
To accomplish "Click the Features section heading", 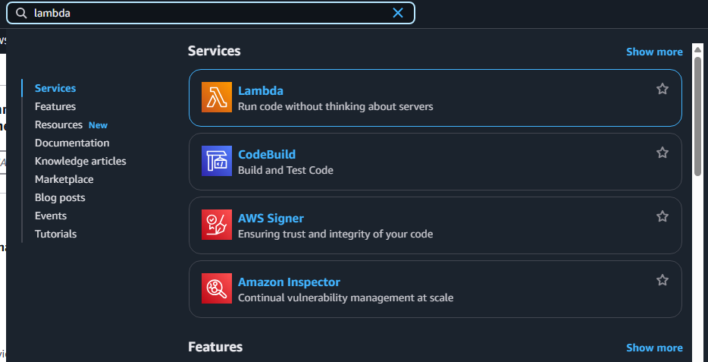I will [x=215, y=347].
